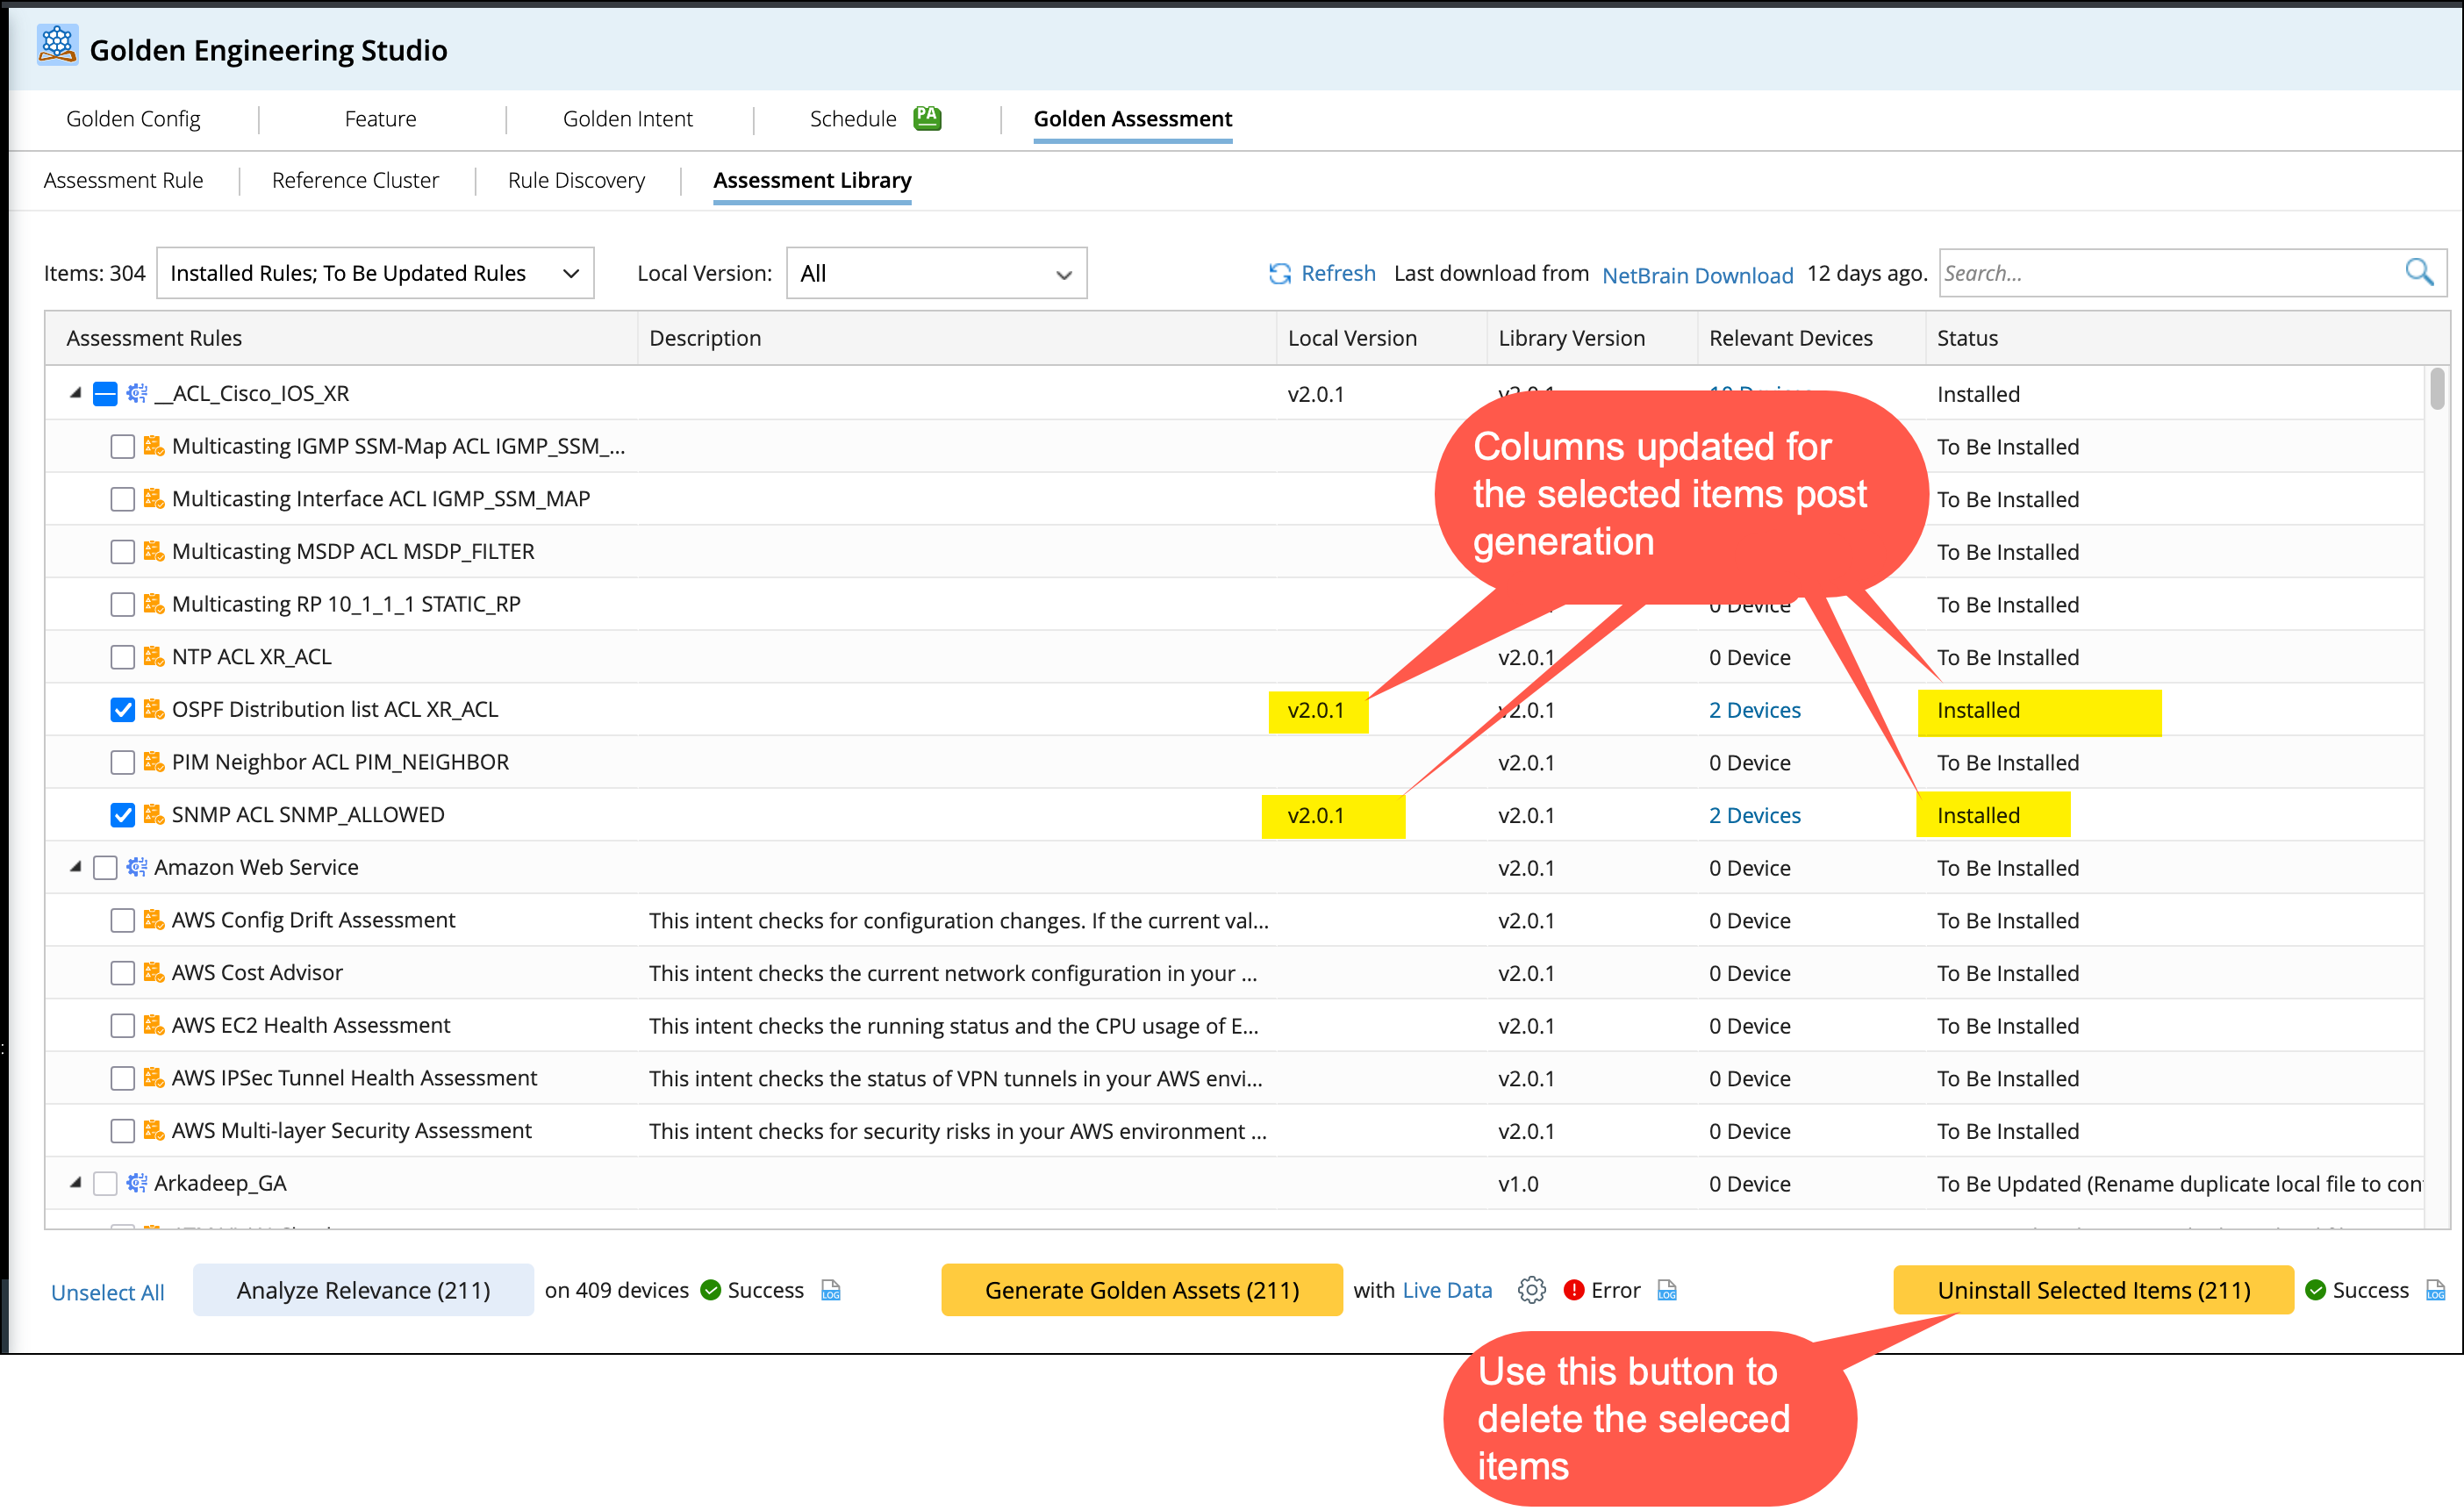The height and width of the screenshot is (1511, 2464).
Task: Open the NetBrain Download link
Action: pos(1697,275)
